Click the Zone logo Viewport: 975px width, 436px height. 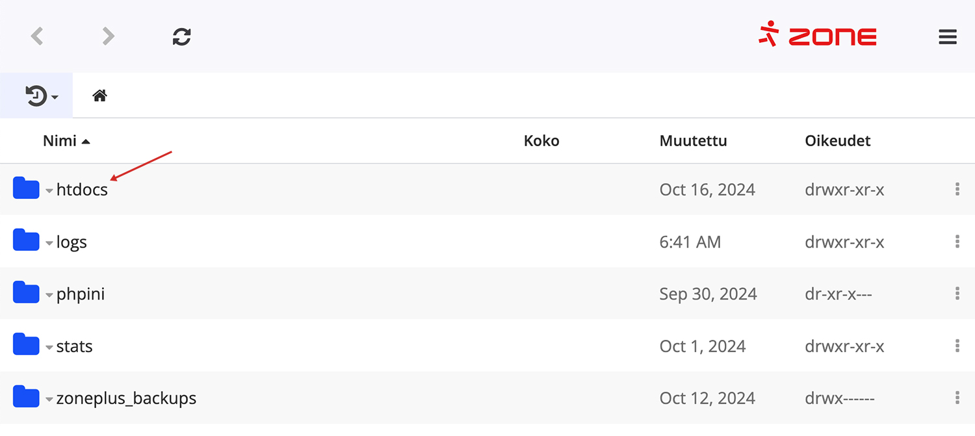pos(818,36)
